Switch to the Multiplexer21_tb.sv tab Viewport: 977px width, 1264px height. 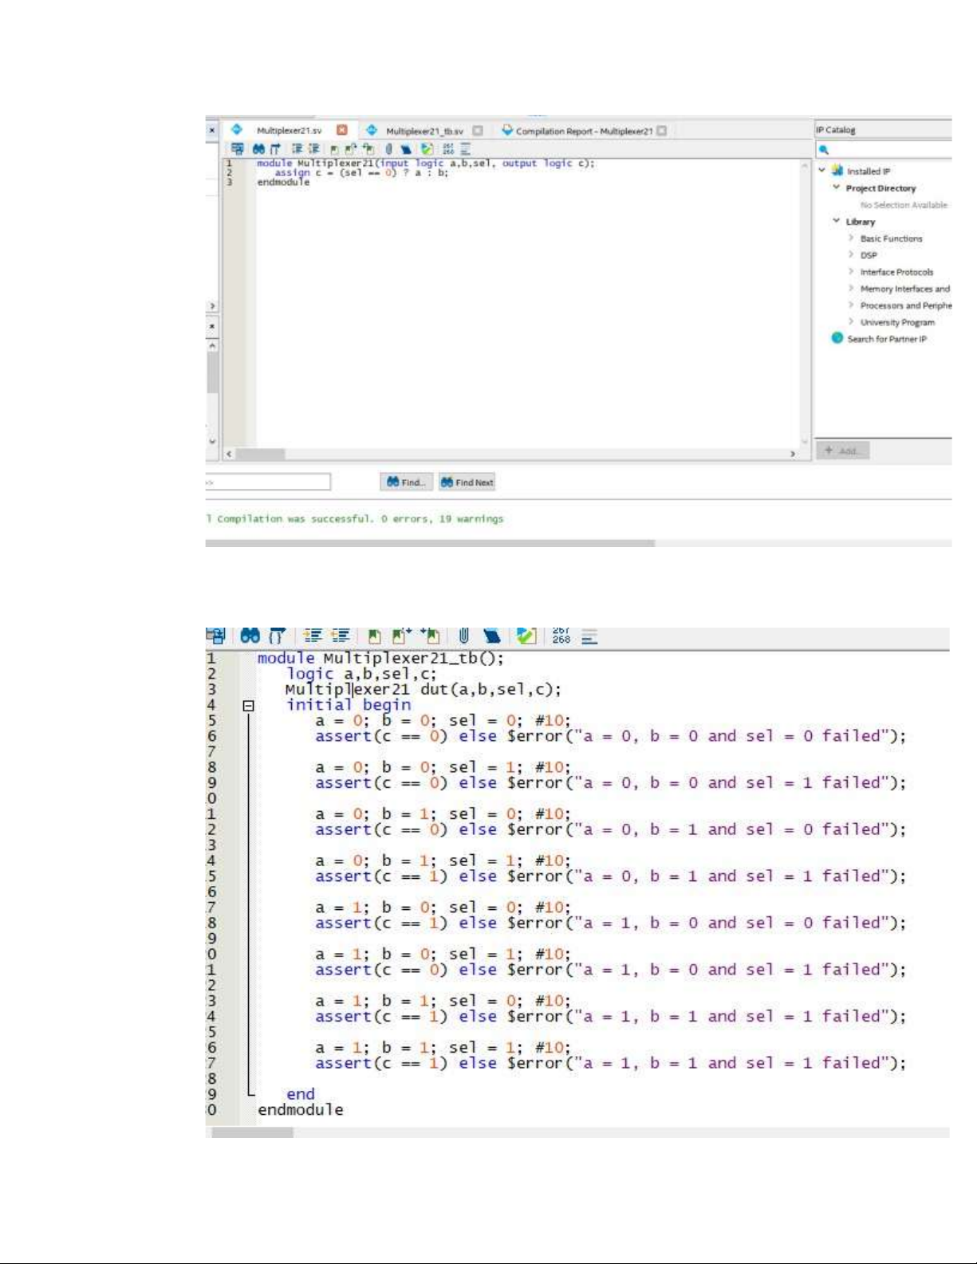(x=423, y=131)
